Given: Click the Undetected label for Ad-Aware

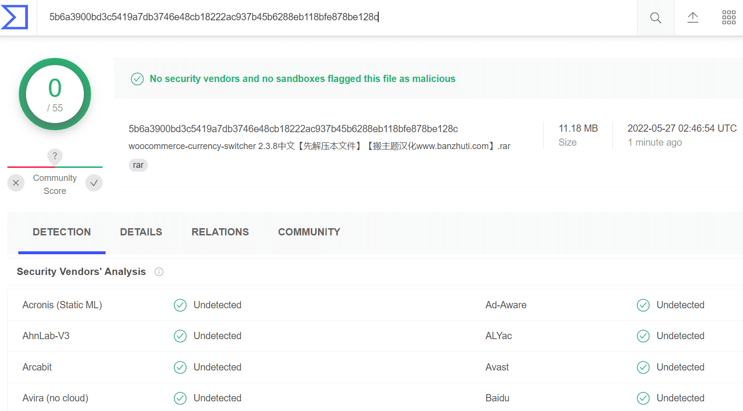Looking at the screenshot, I should (x=680, y=305).
